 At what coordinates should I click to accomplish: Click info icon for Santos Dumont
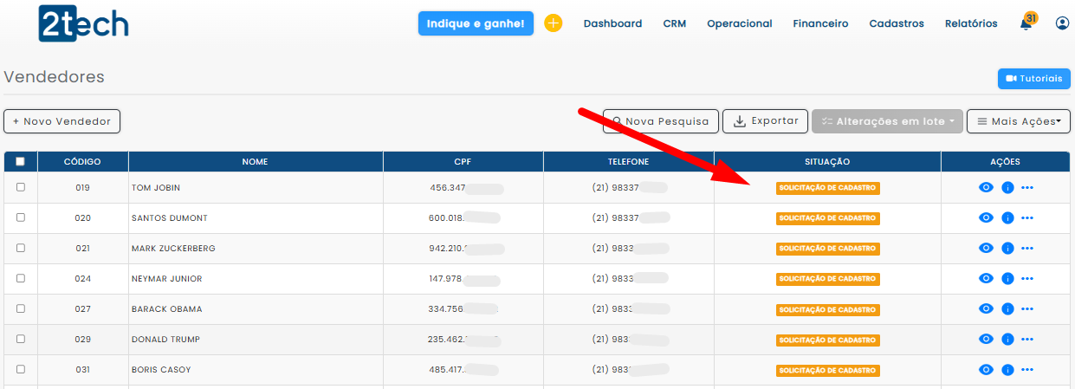1007,218
